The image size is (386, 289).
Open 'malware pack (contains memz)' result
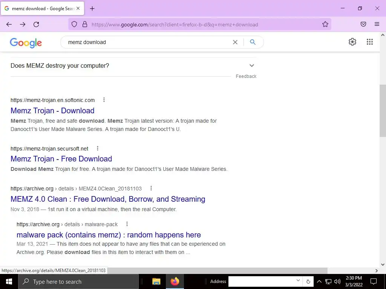[109, 235]
